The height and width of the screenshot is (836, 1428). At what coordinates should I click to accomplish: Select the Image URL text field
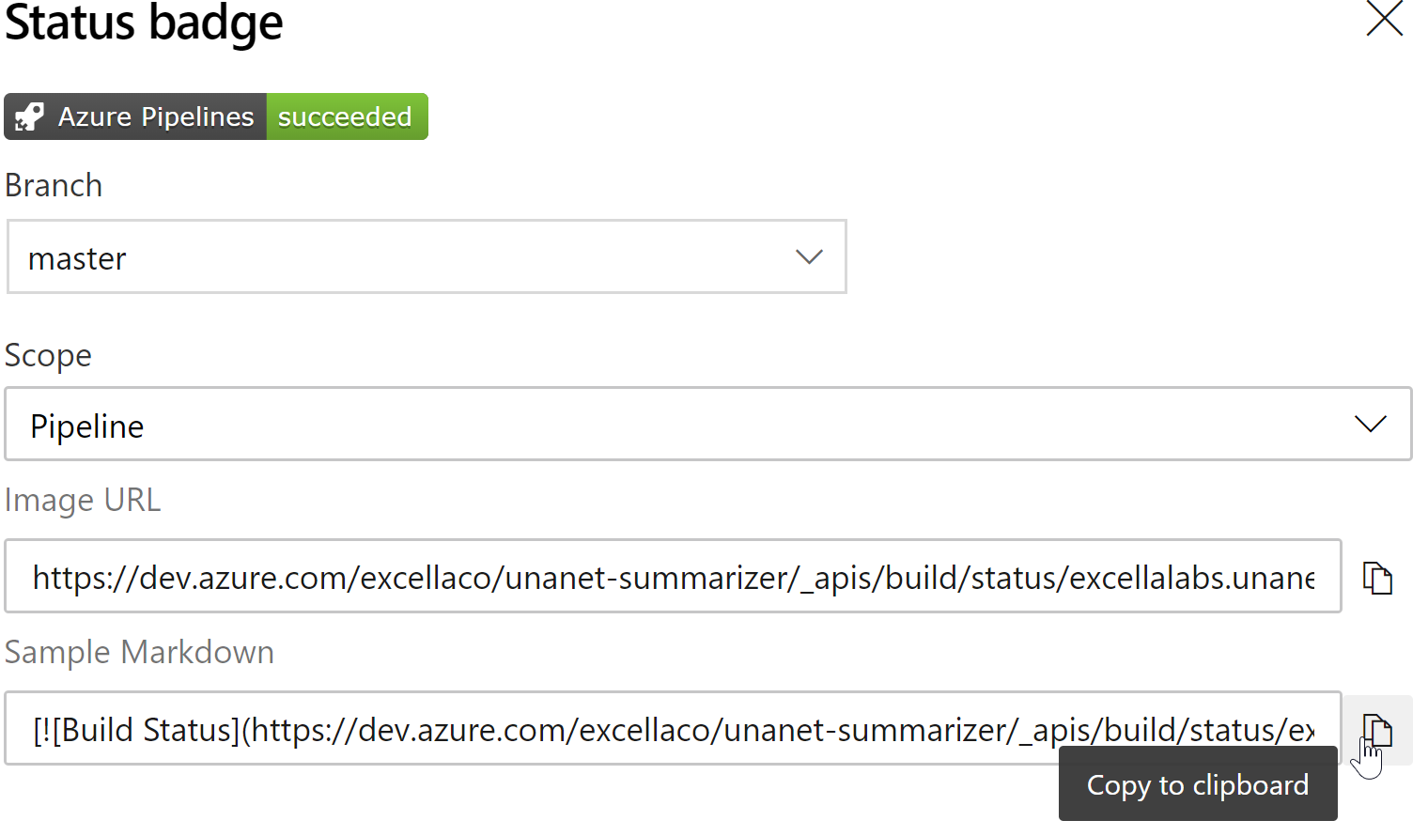click(673, 577)
